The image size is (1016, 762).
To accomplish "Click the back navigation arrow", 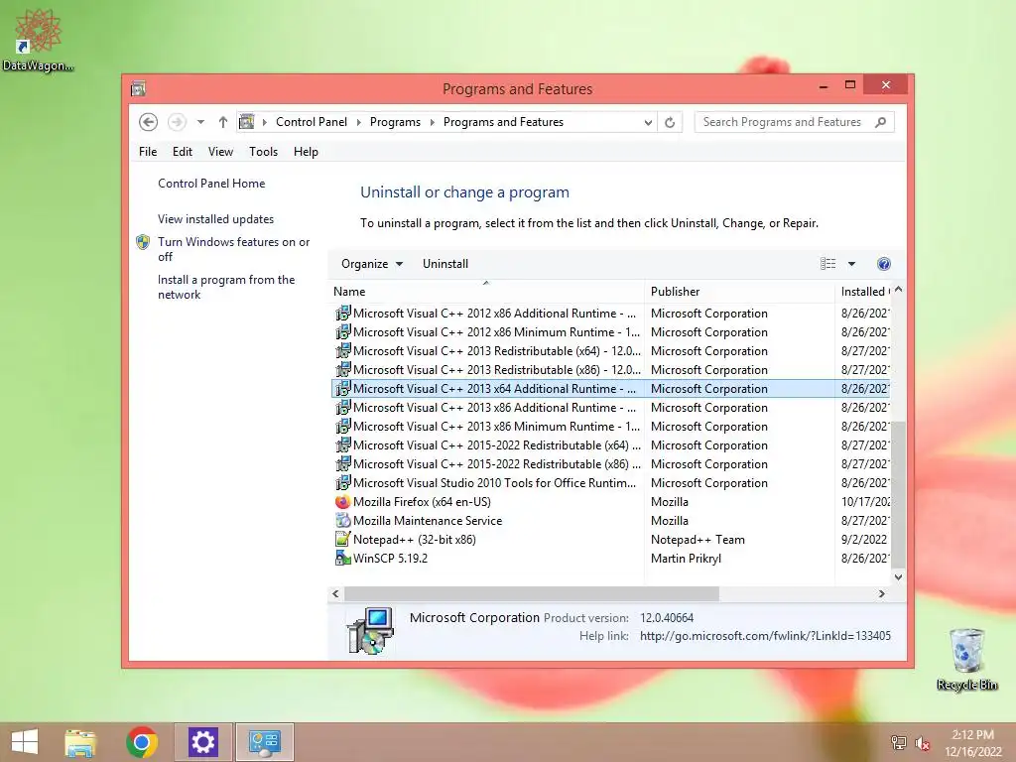I will click(x=149, y=122).
